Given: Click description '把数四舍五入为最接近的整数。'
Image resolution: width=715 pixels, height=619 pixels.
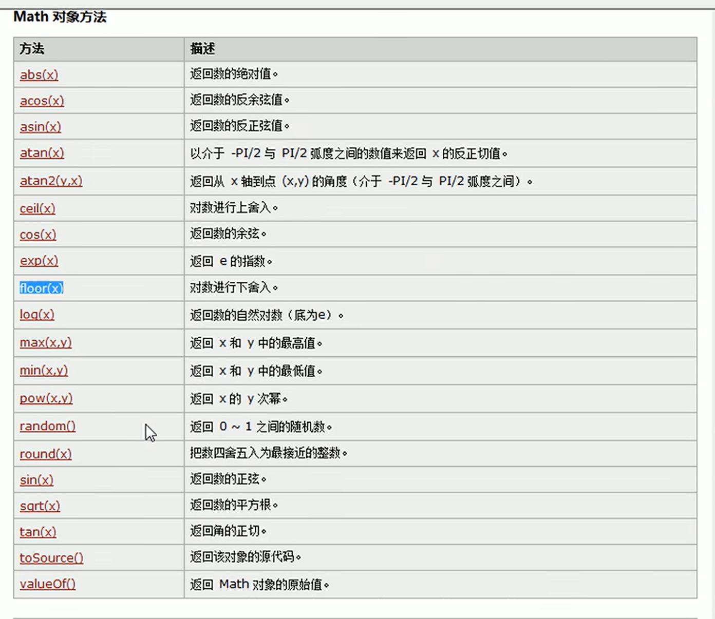Looking at the screenshot, I should coord(269,453).
